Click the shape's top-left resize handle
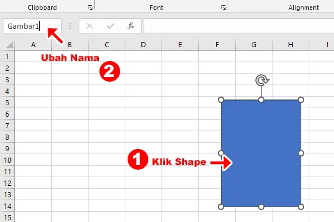 (221, 100)
